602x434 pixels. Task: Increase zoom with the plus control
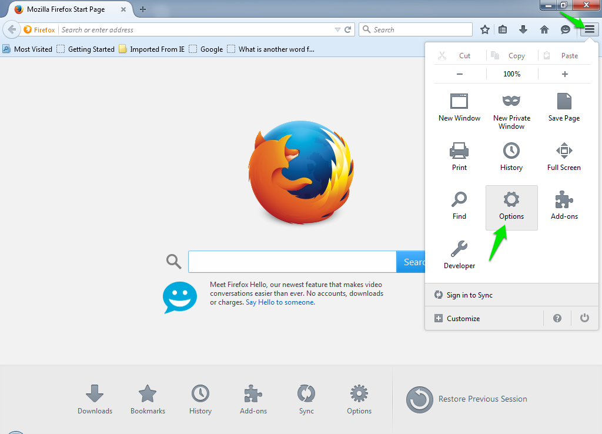(564, 74)
